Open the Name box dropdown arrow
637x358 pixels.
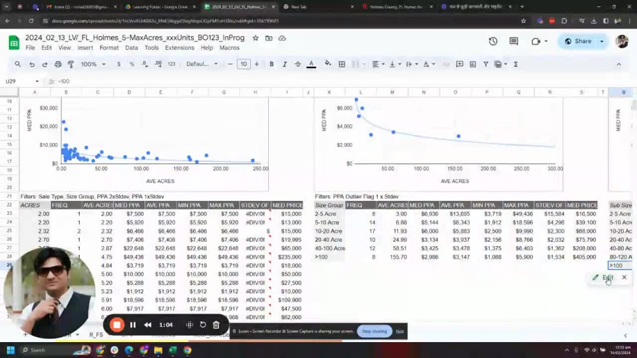click(x=37, y=81)
